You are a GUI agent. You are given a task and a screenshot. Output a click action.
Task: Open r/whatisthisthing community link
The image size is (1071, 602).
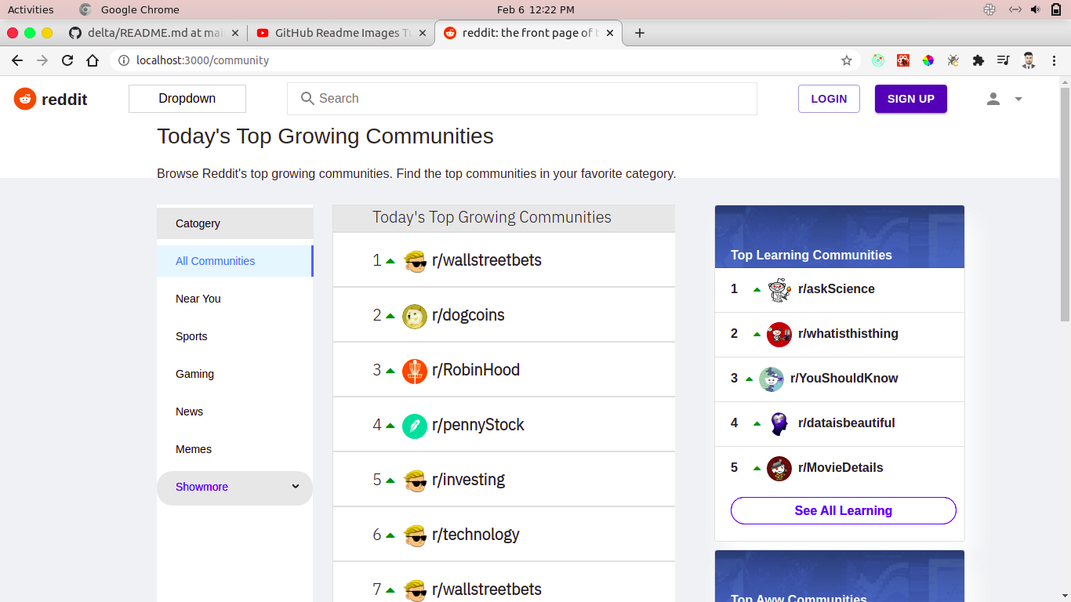pyautogui.click(x=848, y=334)
